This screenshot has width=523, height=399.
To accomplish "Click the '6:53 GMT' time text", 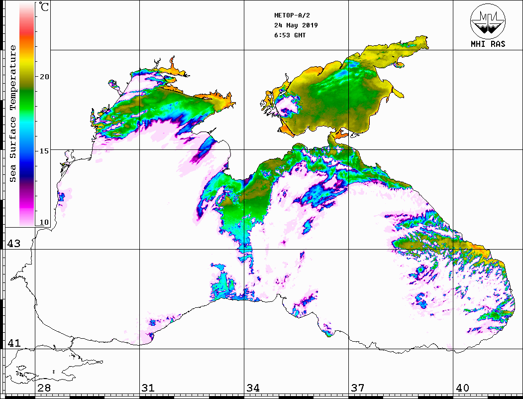I will point(290,35).
